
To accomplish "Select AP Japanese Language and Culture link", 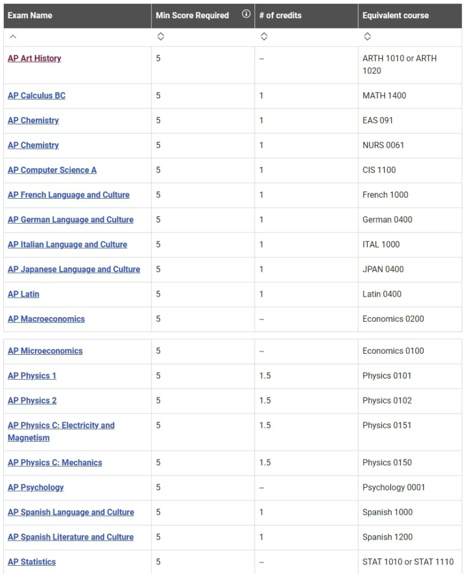I will coord(74,270).
